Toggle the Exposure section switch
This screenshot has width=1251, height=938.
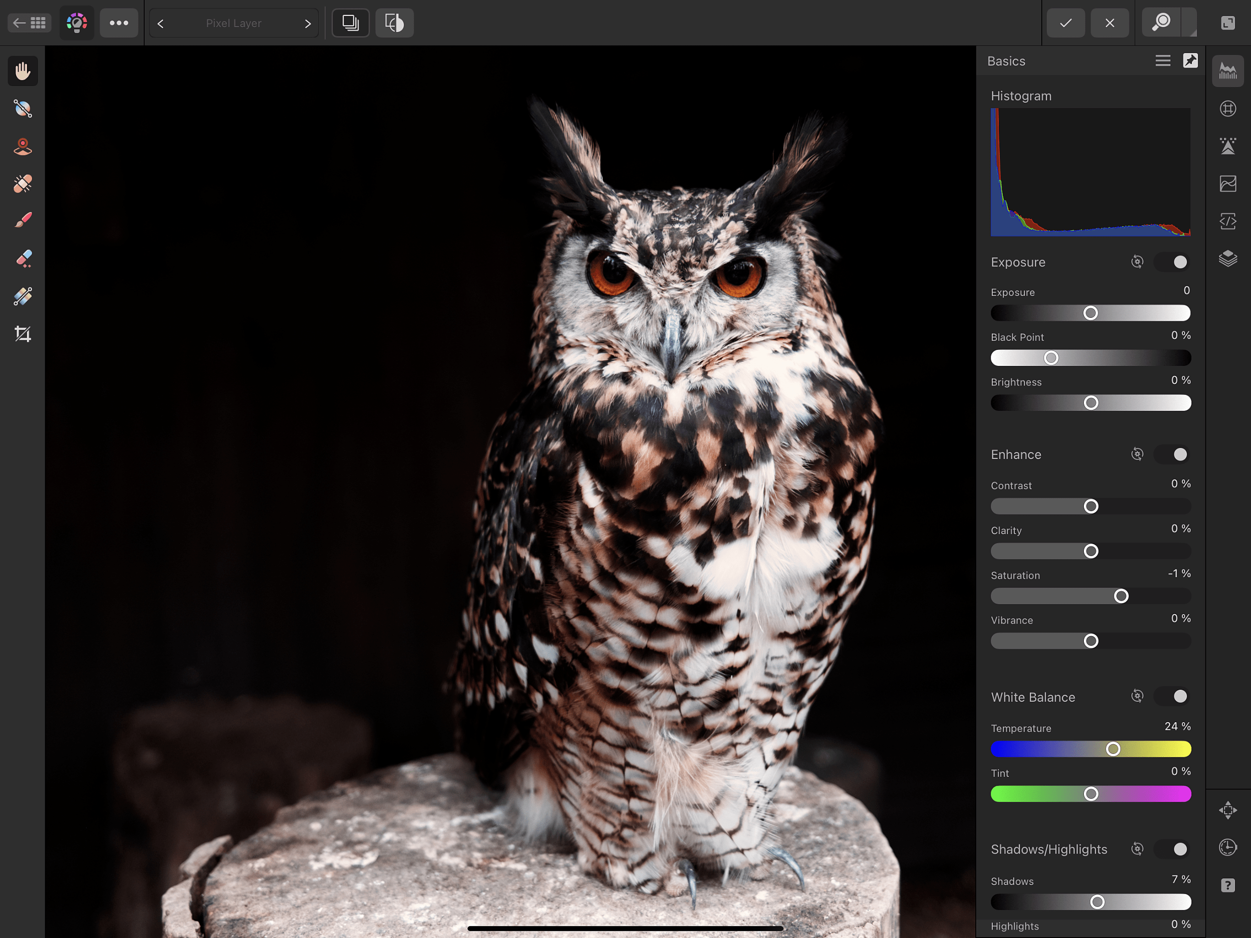coord(1173,262)
